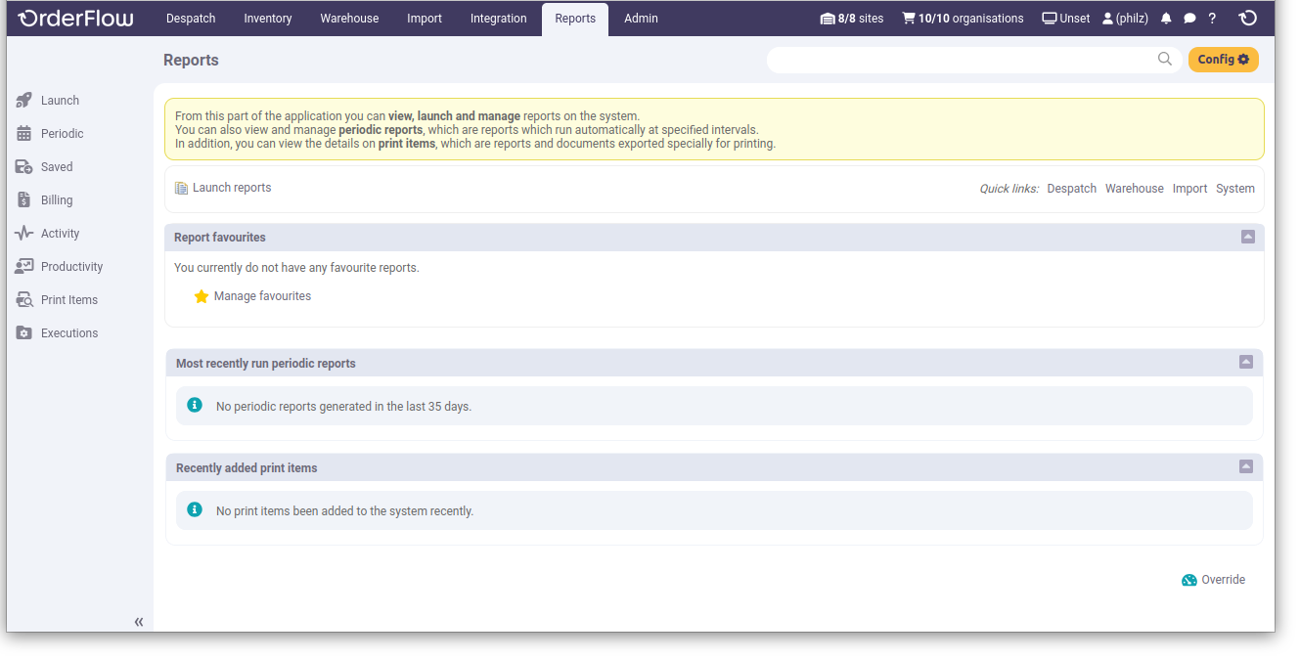Viewport: 1300px width, 660px height.
Task: Collapse the Report favourites panel
Action: pyautogui.click(x=1246, y=237)
